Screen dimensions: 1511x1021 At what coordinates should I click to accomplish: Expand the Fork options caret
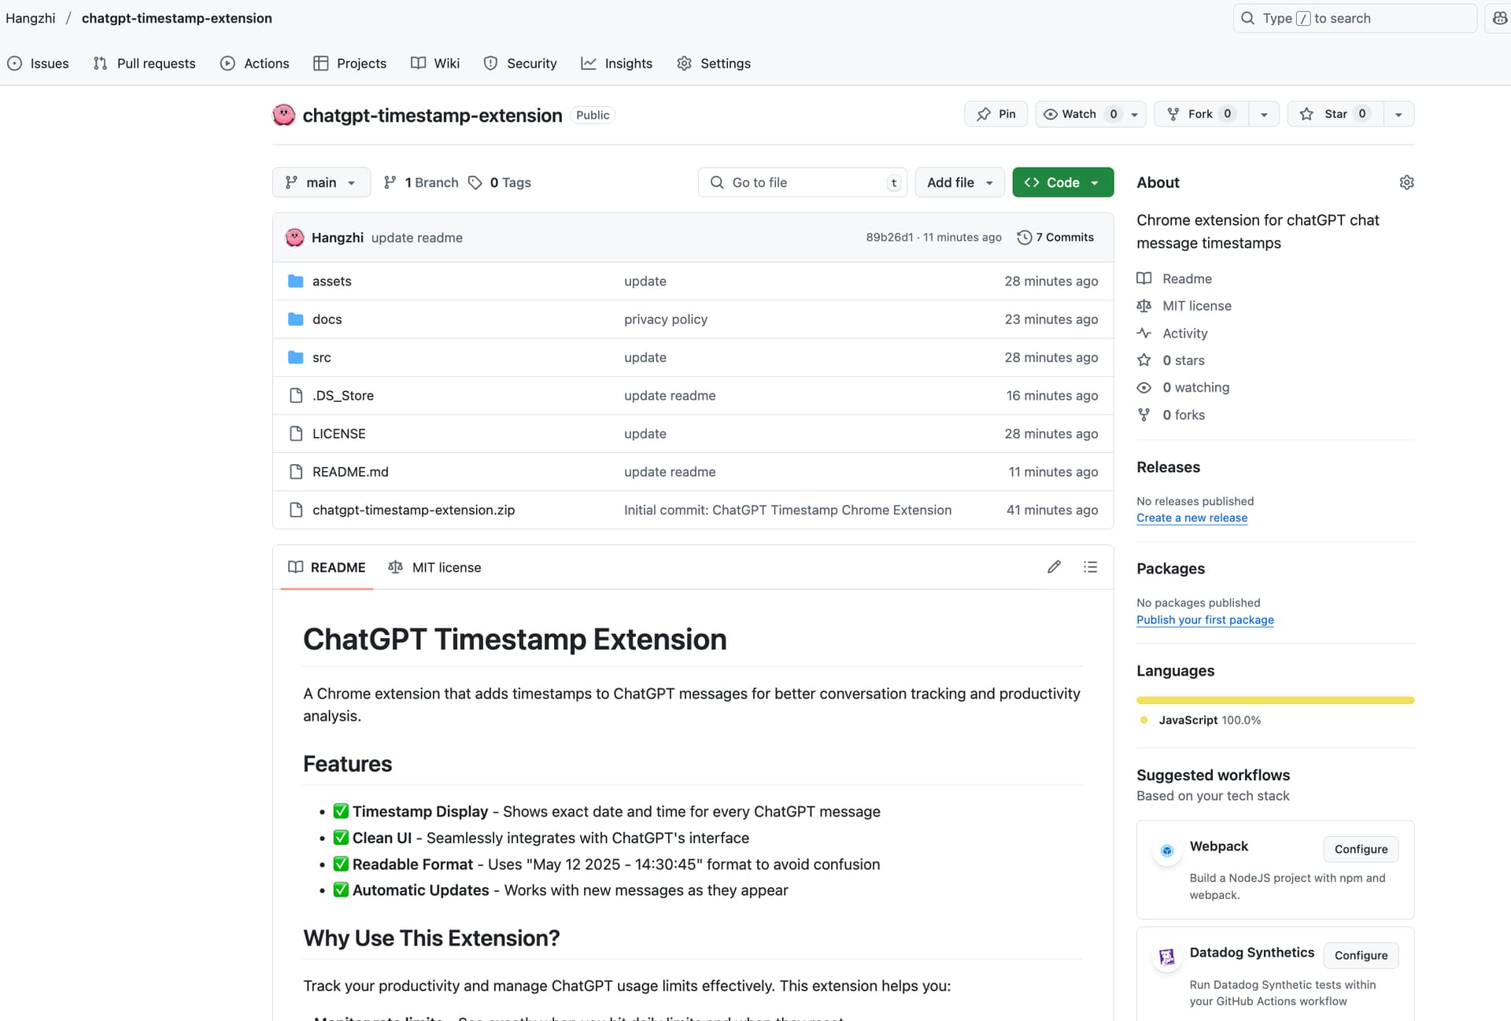click(x=1263, y=114)
